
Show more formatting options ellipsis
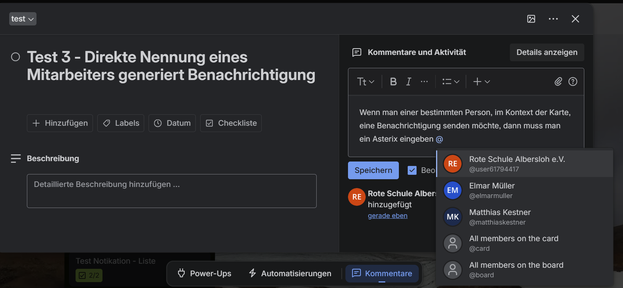[424, 81]
